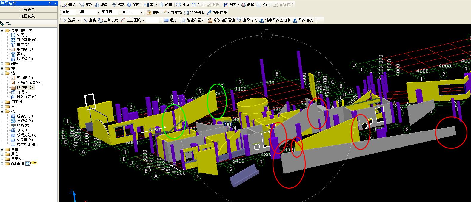Viewport: 471px width, 202px height.
Task: Open the 构件列表 component list
Action: [195, 12]
